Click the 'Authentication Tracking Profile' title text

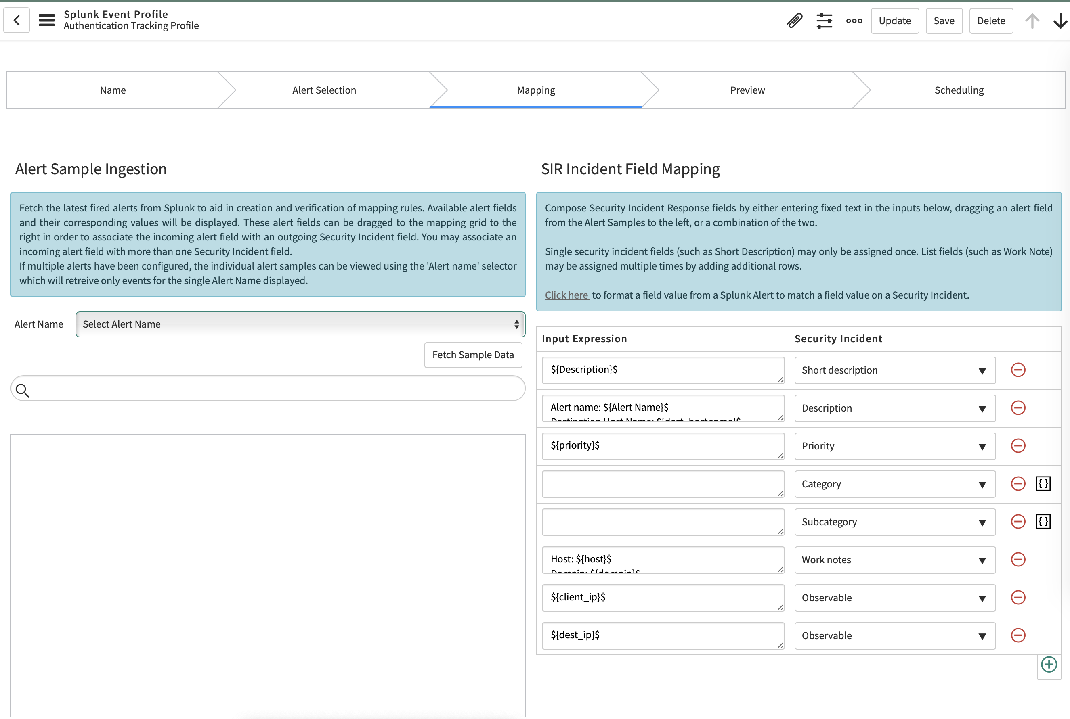pyautogui.click(x=131, y=26)
